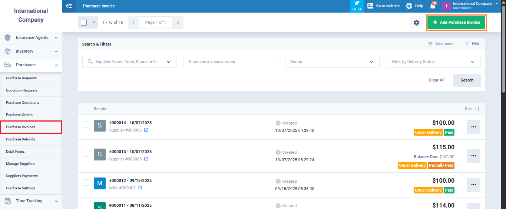Click the Add Purchase Invoice button
The height and width of the screenshot is (209, 506).
pyautogui.click(x=456, y=23)
